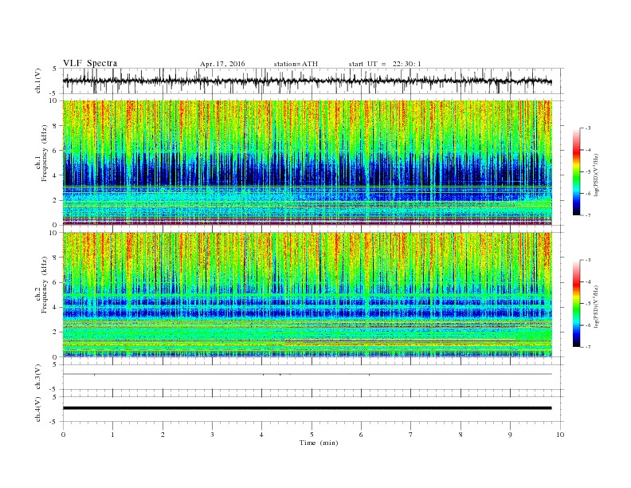Click the 'Time (min)' axis label
The image size is (631, 488).
pos(319,443)
